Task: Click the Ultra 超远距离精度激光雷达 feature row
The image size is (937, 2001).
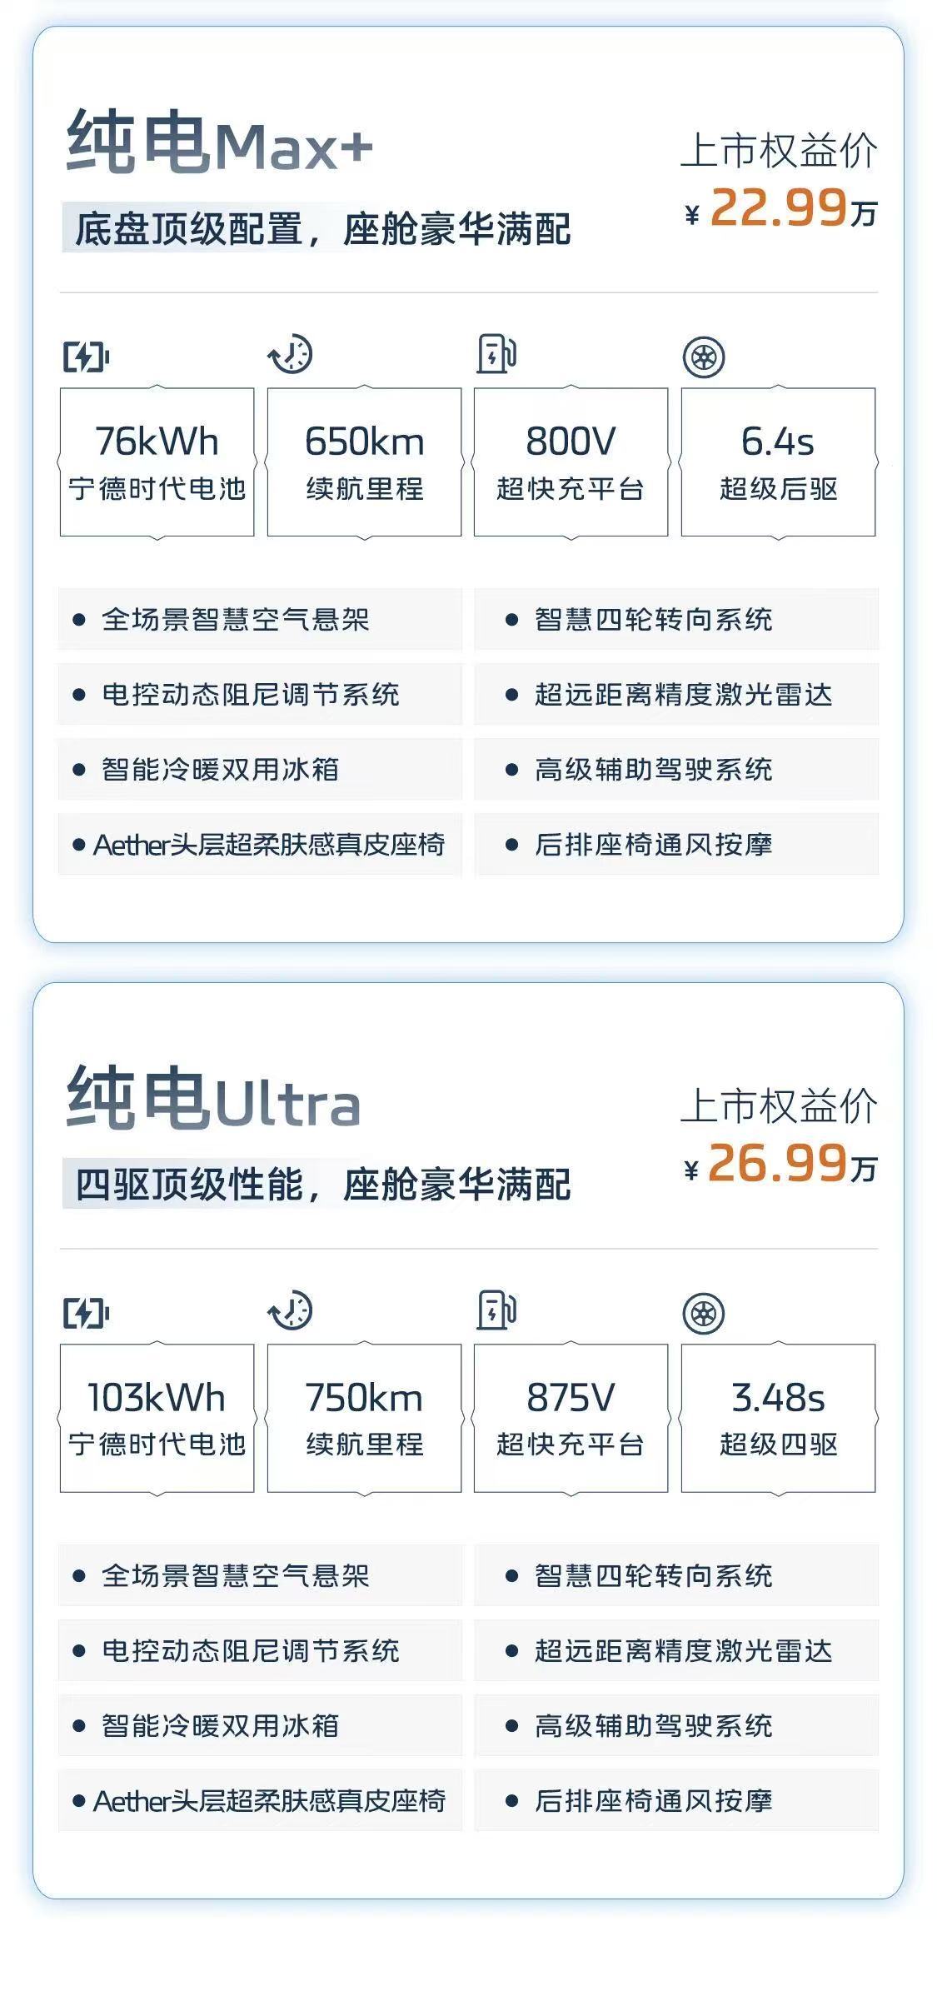Action: 676,1651
